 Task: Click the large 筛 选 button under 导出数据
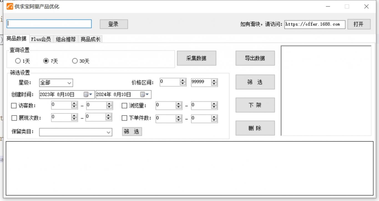[255, 82]
